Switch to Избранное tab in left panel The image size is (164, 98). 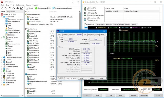pos(11,12)
